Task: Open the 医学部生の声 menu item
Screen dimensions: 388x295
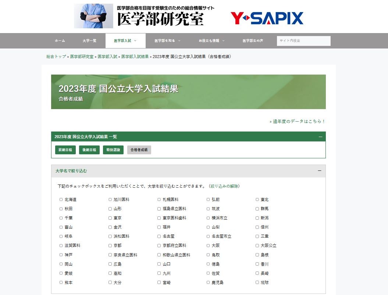Action: click(253, 41)
